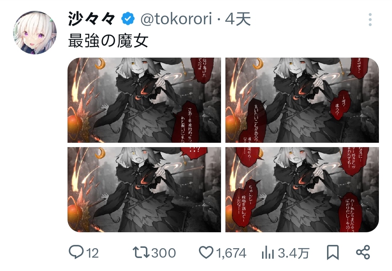
Task: Open the top-left manga image
Action: (x=144, y=100)
